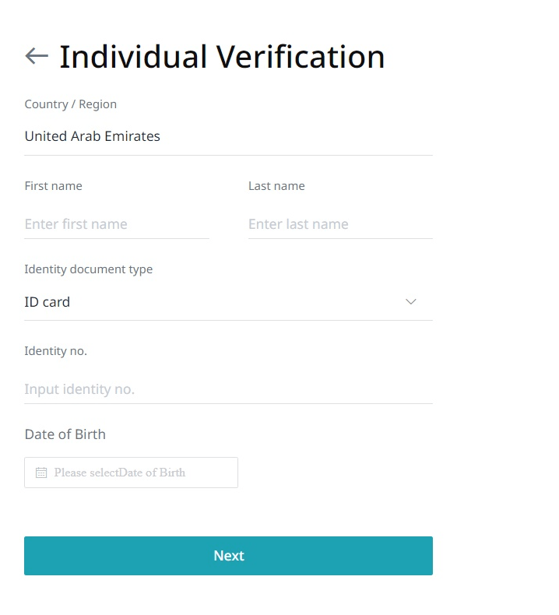This screenshot has width=559, height=615.
Task: Click the Last name label
Action: point(276,186)
